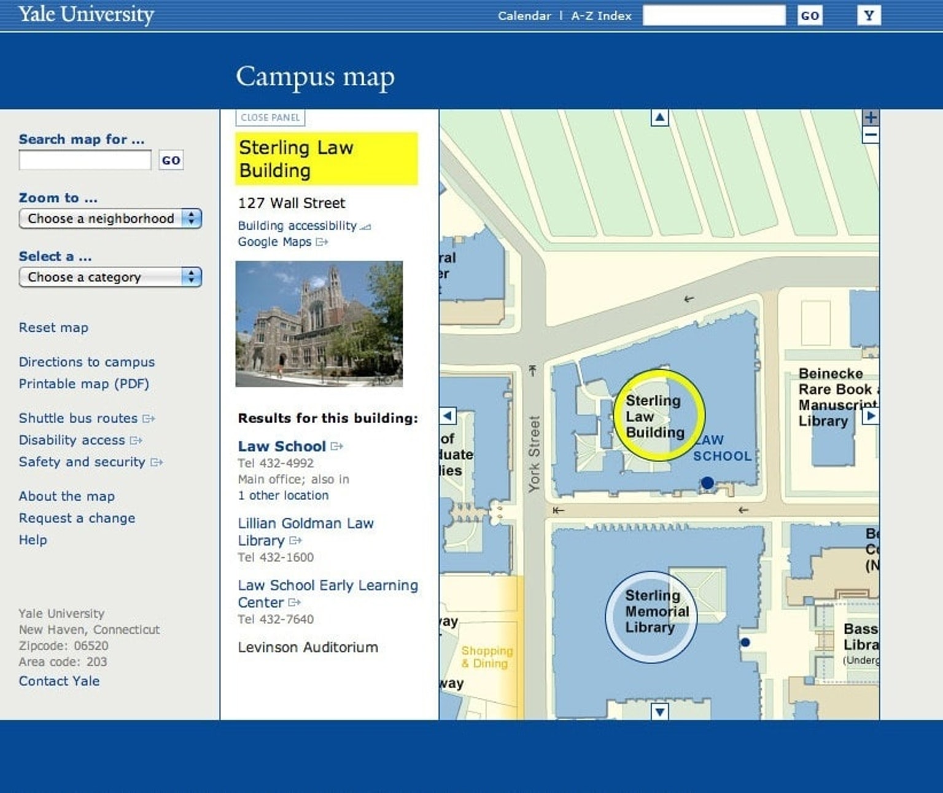Open the Choose a neighborhood dropdown

111,219
